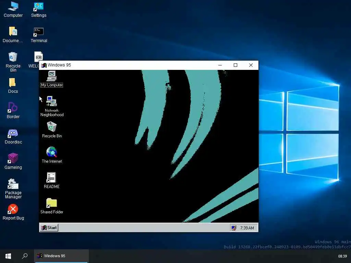Click the 08:39 taskbar clock

(342, 256)
